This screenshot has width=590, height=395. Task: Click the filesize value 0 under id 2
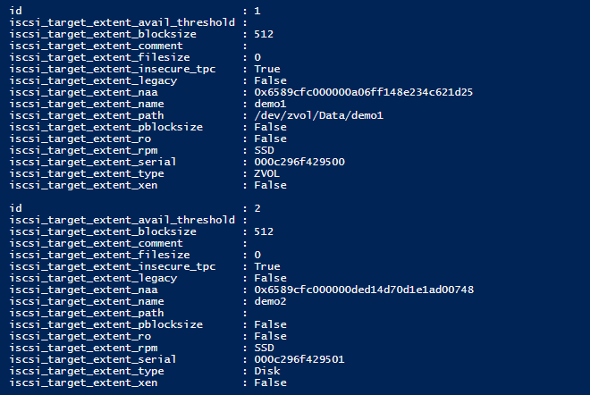[257, 255]
